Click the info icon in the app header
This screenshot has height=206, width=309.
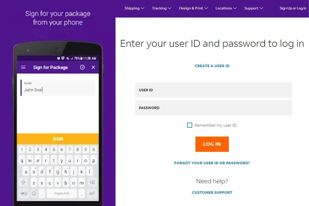click(x=82, y=67)
